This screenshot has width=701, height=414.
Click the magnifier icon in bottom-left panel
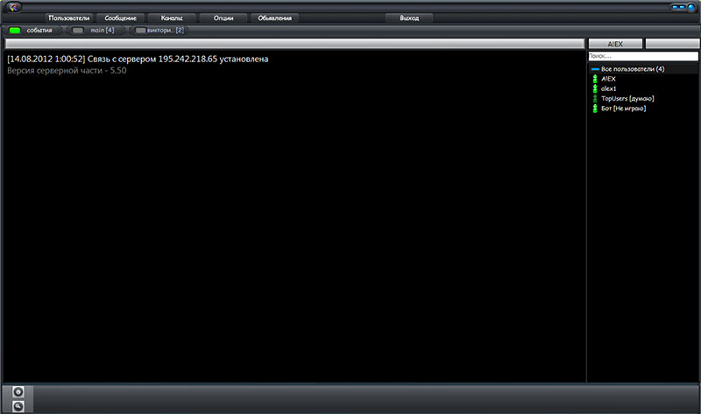click(x=18, y=405)
